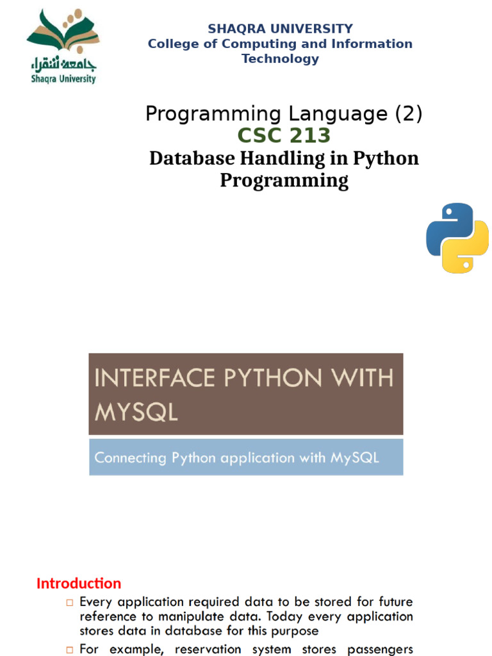Click 'Database Handling in Python Programming' heading

pos(284,169)
